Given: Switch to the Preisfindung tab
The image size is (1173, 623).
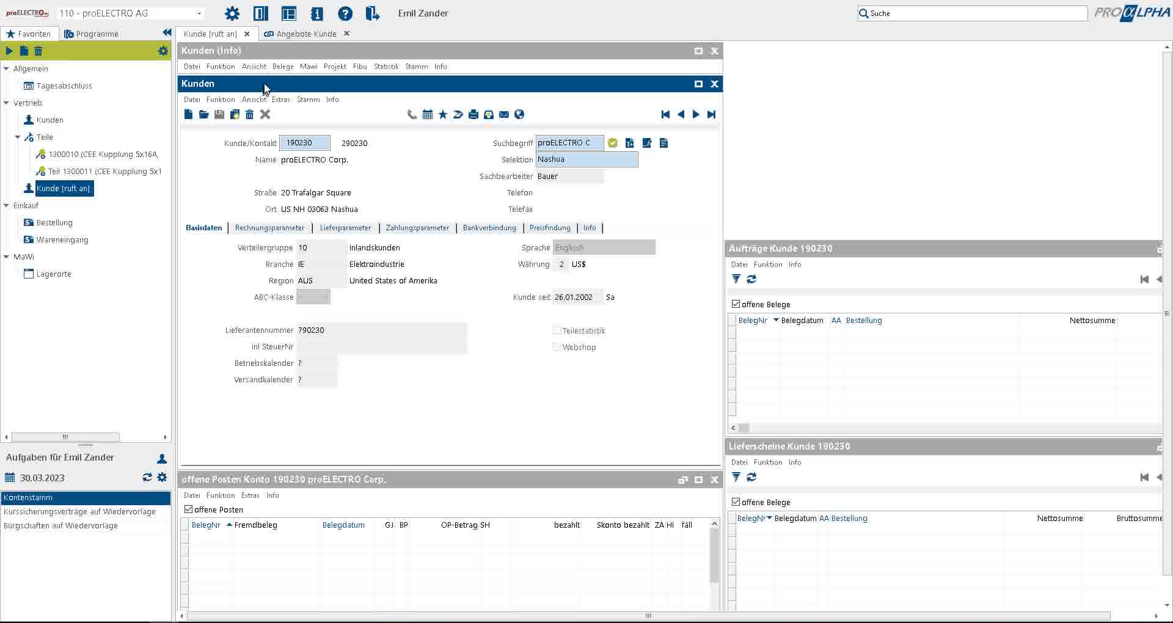Looking at the screenshot, I should (x=550, y=228).
